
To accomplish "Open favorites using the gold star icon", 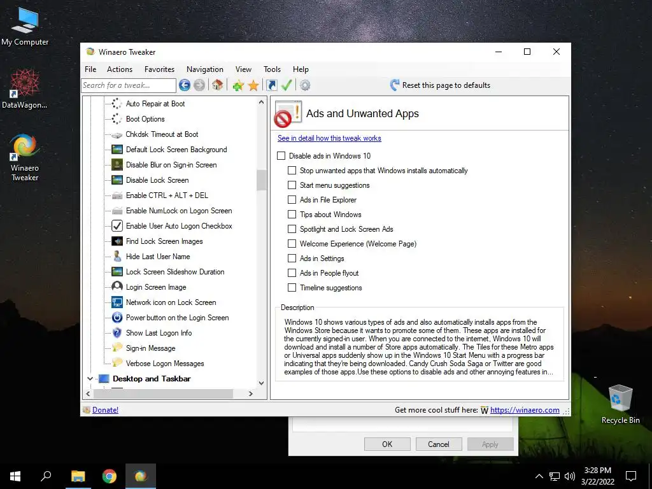I will coord(253,86).
